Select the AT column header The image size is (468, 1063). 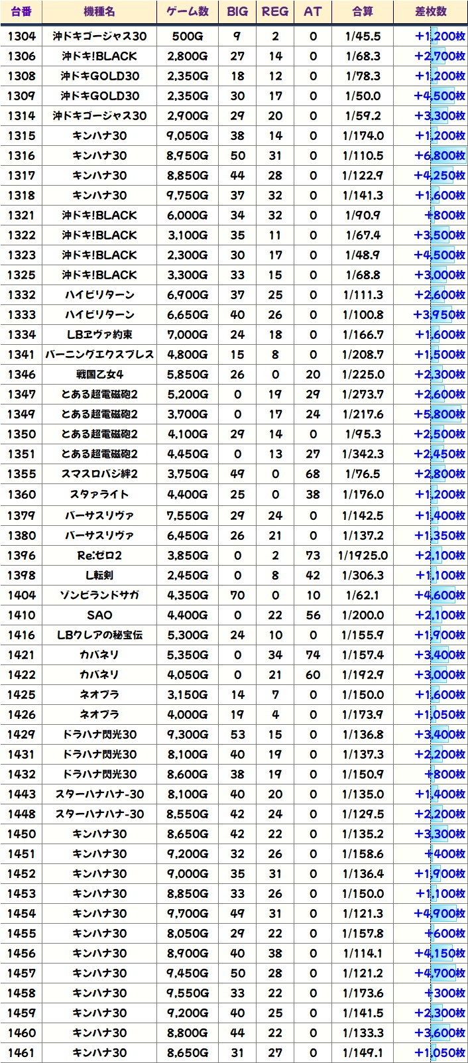pos(312,12)
